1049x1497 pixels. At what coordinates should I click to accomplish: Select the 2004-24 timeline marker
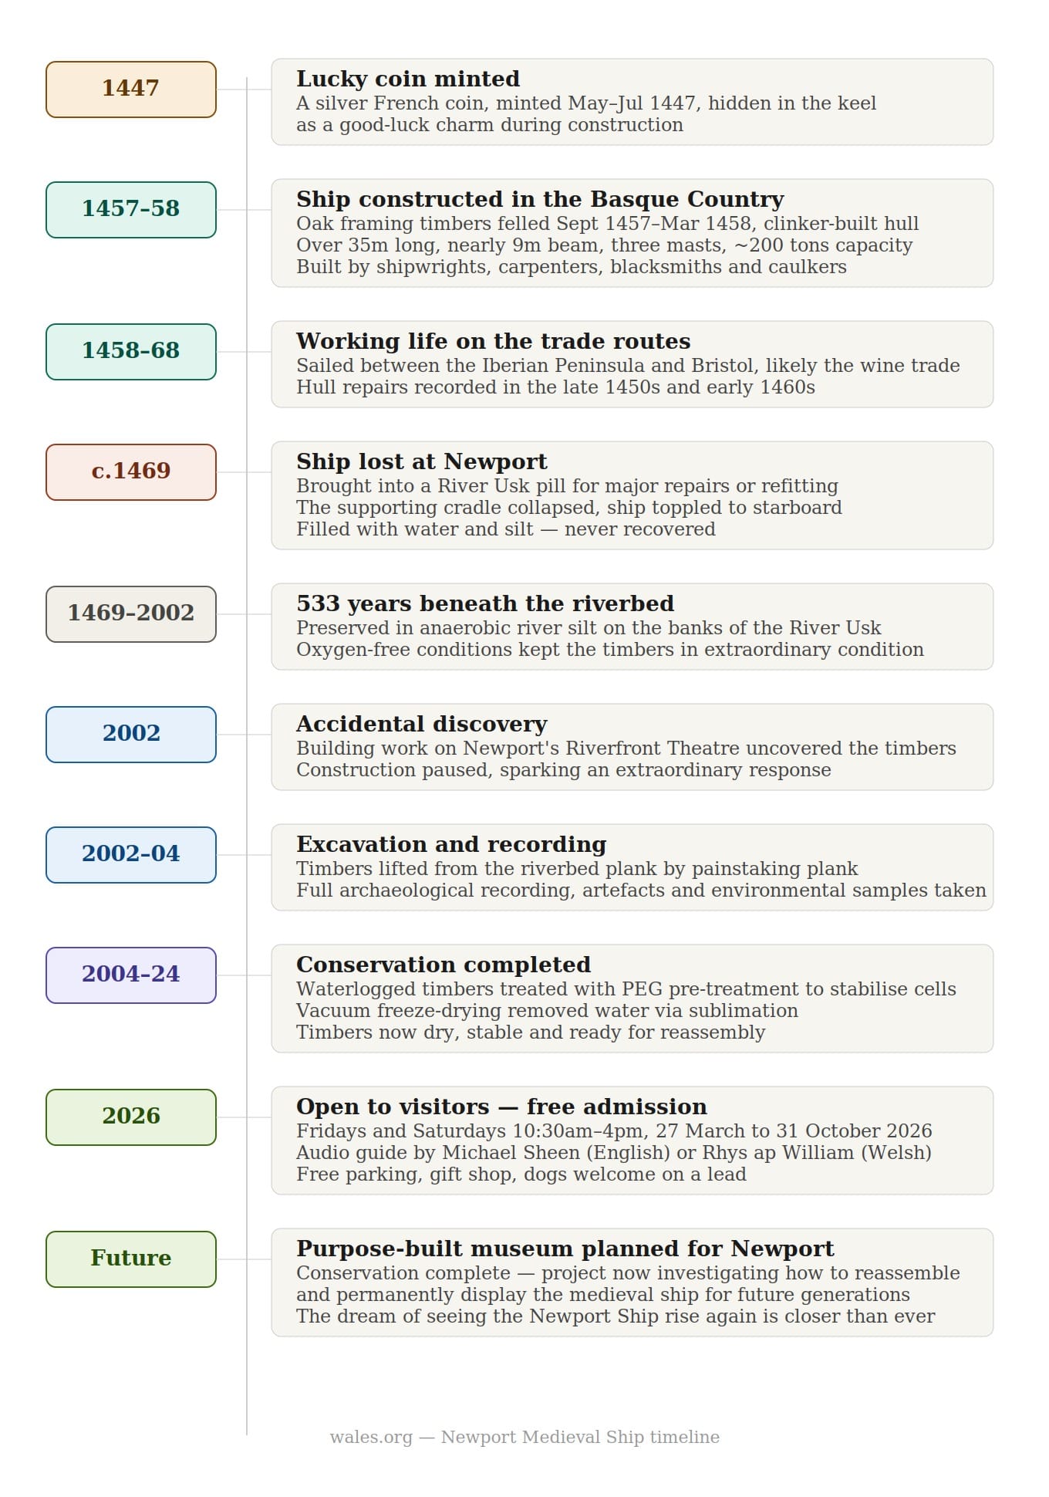[x=131, y=975]
